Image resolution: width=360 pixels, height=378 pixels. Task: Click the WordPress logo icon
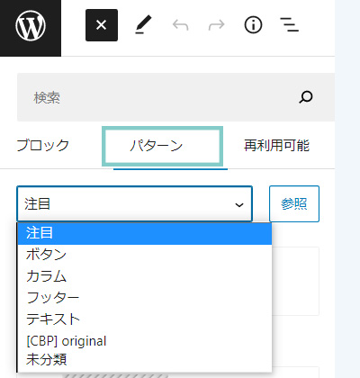click(x=31, y=25)
